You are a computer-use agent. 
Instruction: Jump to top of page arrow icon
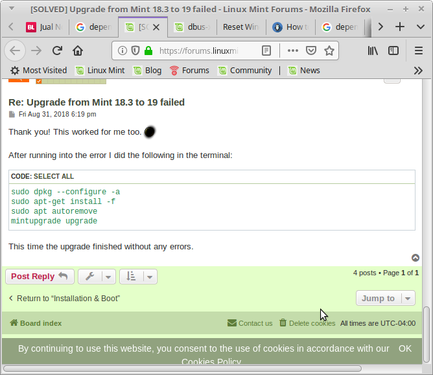pyautogui.click(x=415, y=258)
